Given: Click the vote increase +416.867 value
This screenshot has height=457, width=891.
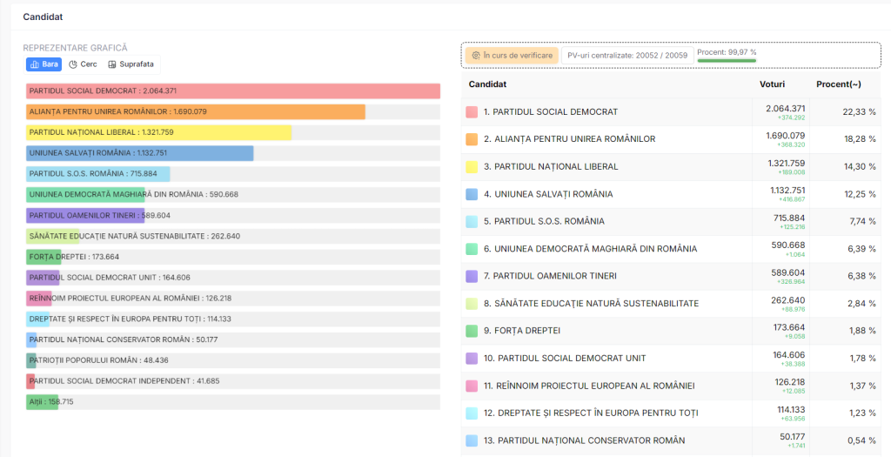Looking at the screenshot, I should click(x=792, y=199).
